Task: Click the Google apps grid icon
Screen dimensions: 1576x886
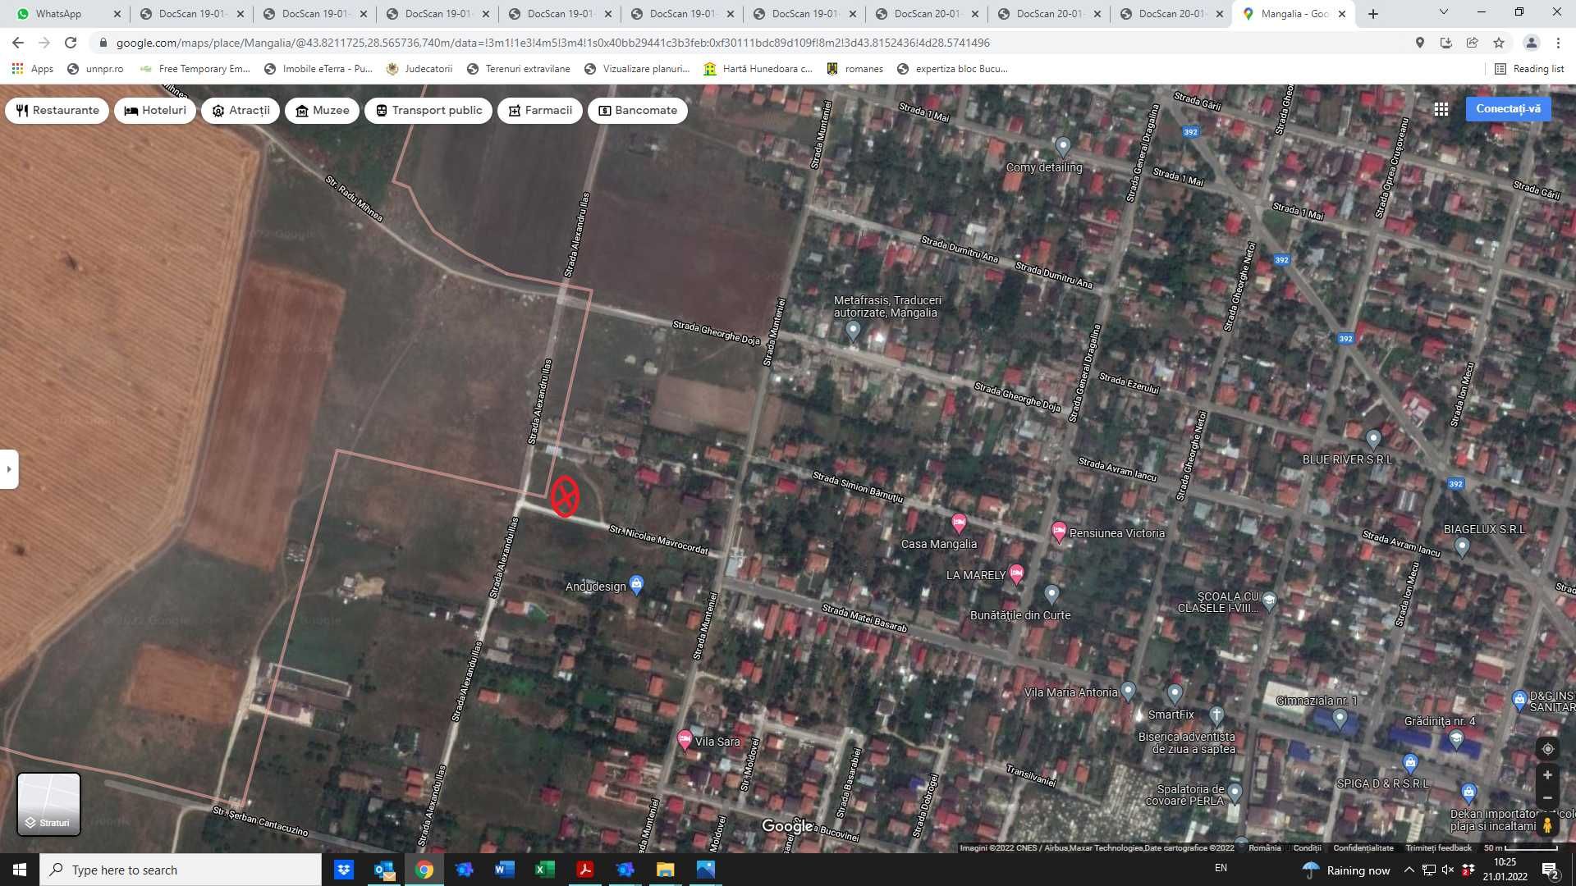Action: pyautogui.click(x=1441, y=109)
